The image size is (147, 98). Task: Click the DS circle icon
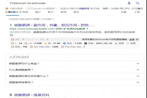click(x=12, y=39)
